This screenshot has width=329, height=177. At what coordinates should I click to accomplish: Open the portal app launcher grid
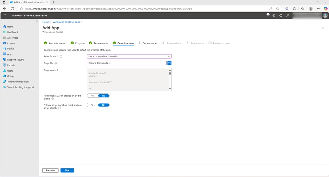[5, 15]
